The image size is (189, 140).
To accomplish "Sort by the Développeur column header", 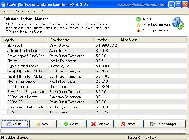I will coord(71,40).
